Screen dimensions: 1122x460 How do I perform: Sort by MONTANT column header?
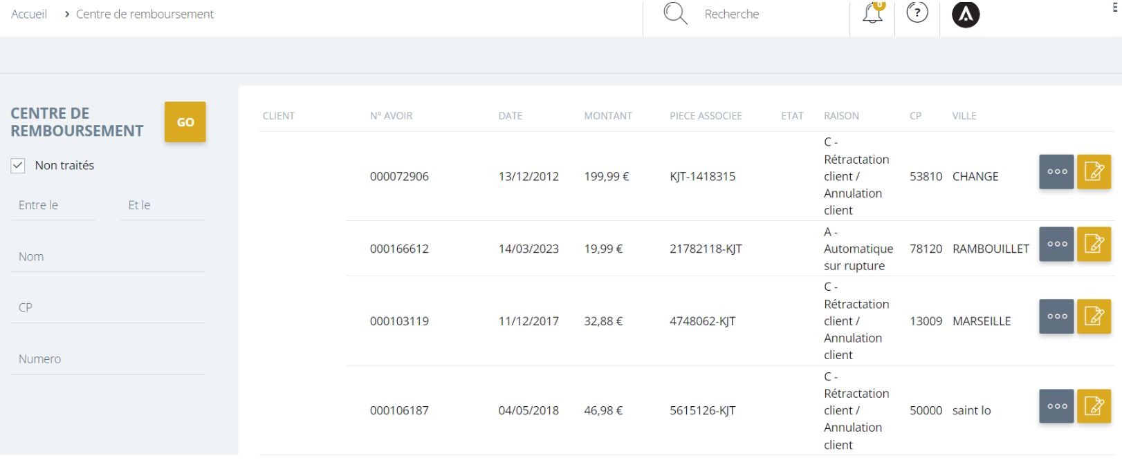[608, 116]
